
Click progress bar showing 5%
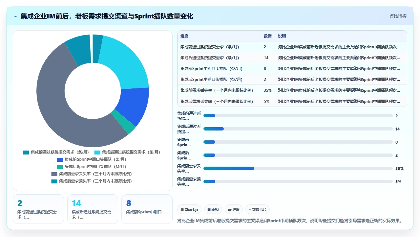click(x=298, y=181)
